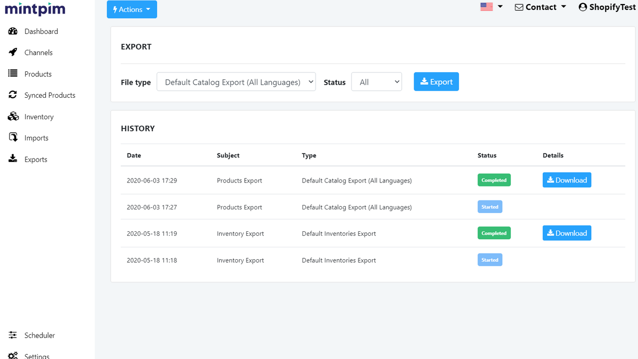This screenshot has height=359, width=638.
Task: Expand the Status filter dropdown
Action: [x=376, y=81]
